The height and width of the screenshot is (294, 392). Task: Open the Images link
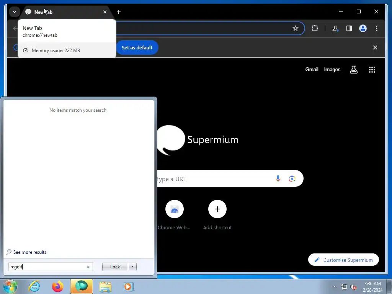pos(332,70)
